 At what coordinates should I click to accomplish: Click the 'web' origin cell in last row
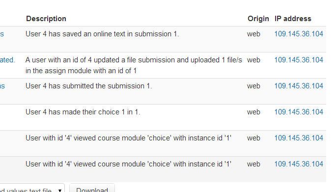(x=253, y=164)
